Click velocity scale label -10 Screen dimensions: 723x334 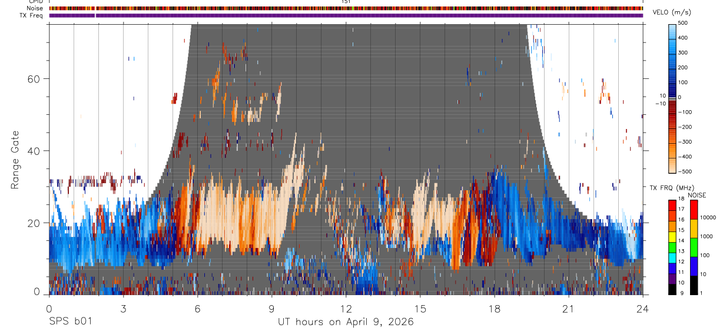coord(661,104)
